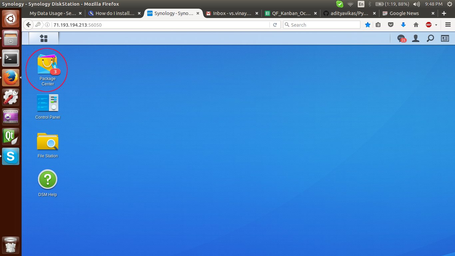455x256 pixels.
Task: Show site information icon in address bar
Action: pos(47,25)
